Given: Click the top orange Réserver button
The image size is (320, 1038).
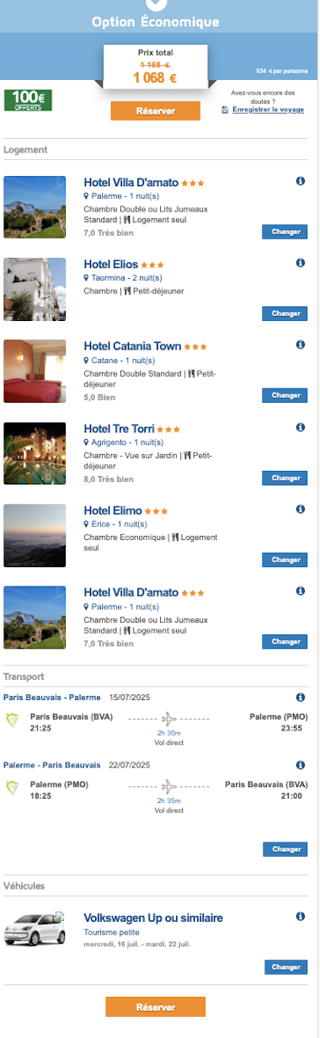Looking at the screenshot, I should click(x=156, y=111).
